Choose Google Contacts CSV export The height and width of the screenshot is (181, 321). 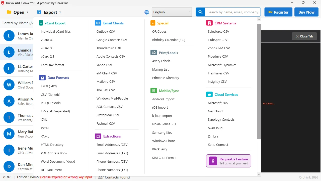click(112, 40)
